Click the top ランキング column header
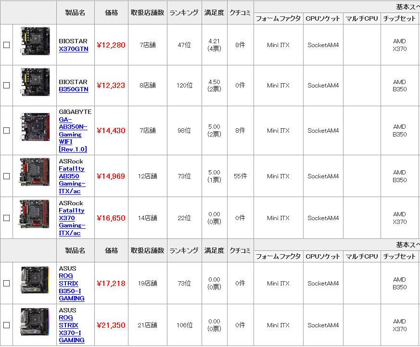The width and height of the screenshot is (420, 347). [184, 12]
